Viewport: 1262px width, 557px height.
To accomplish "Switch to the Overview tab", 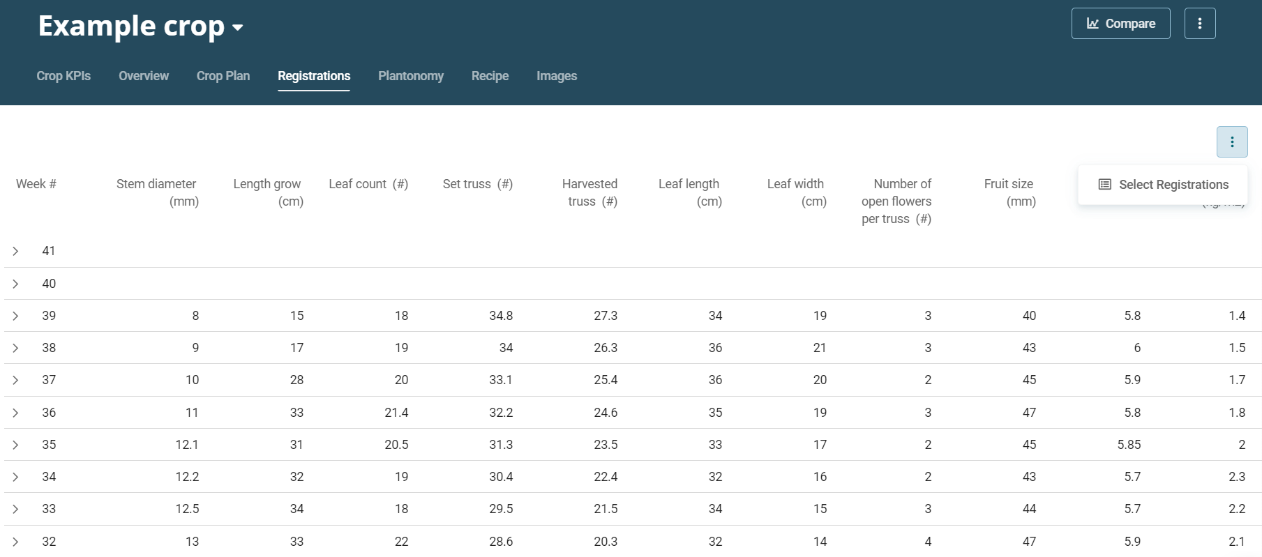I will click(144, 76).
